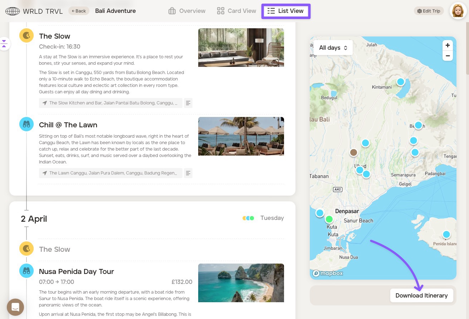This screenshot has width=469, height=319.
Task: Open the user avatar profile menu
Action: coord(458,11)
